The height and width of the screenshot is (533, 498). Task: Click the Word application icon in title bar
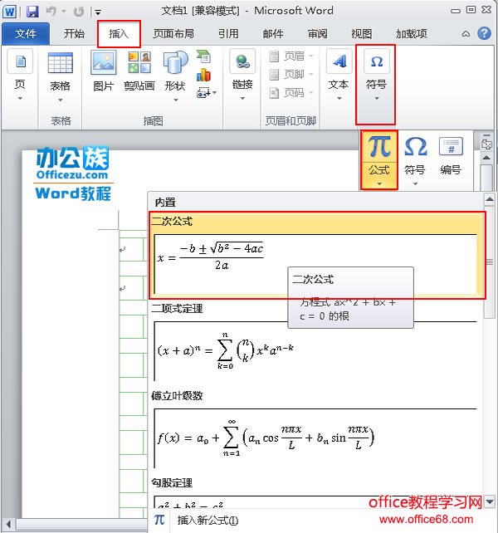[9, 12]
